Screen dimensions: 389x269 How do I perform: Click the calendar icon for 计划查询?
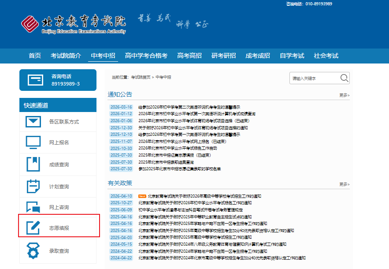[x=33, y=186]
